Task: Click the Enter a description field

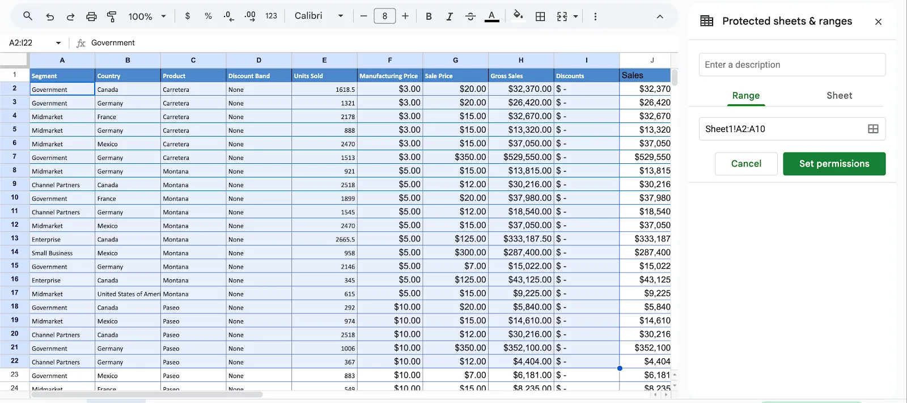Action: [x=792, y=65]
